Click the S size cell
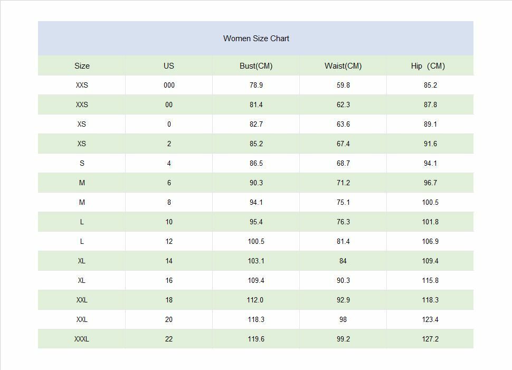The width and height of the screenshot is (512, 370). [82, 163]
